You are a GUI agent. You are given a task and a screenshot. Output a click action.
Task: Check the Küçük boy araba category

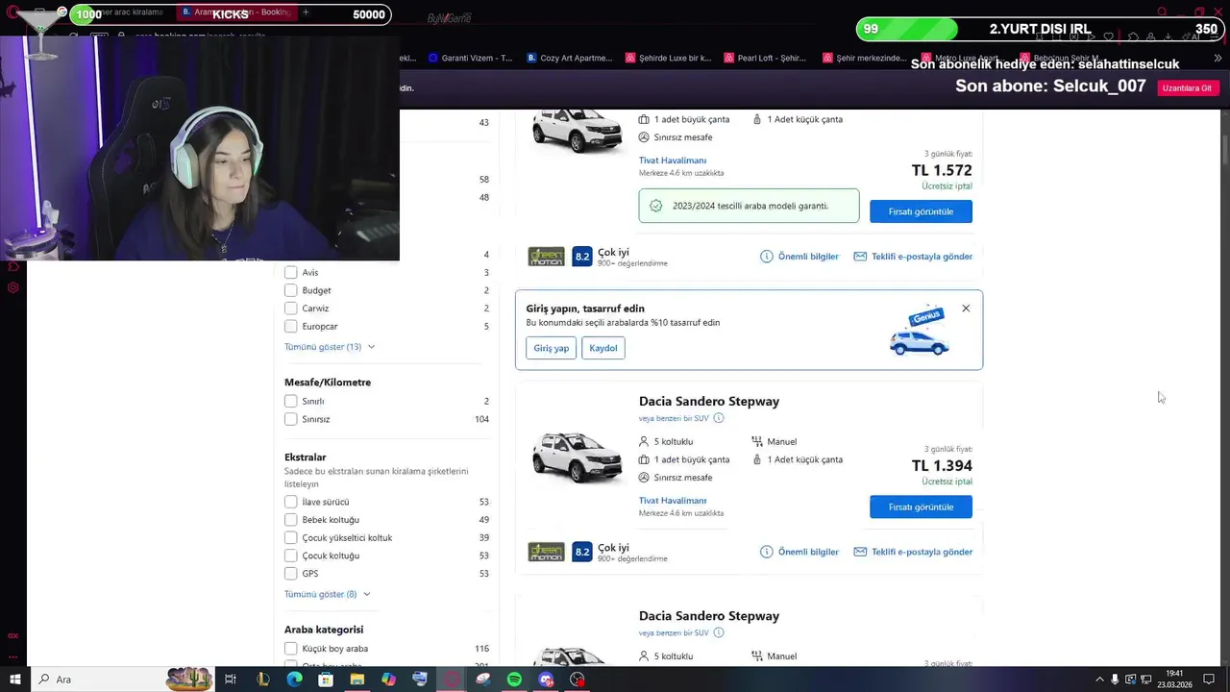(x=290, y=649)
